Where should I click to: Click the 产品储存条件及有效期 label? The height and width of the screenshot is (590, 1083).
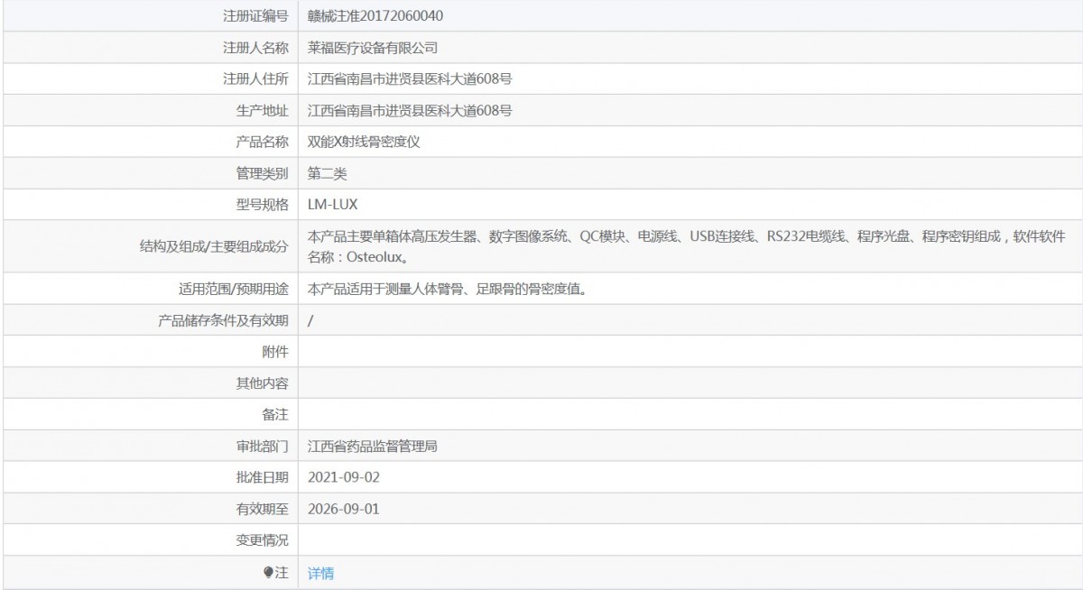tap(224, 320)
